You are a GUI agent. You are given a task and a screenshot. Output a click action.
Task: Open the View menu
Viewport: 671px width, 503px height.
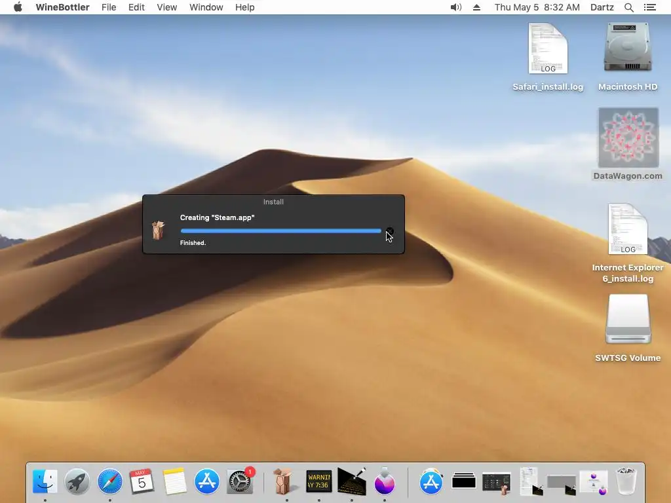pyautogui.click(x=167, y=7)
